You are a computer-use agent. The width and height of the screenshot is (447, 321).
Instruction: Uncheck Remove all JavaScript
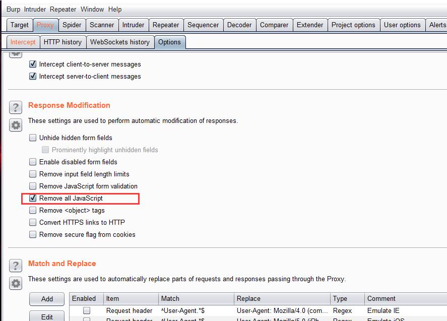pos(33,198)
